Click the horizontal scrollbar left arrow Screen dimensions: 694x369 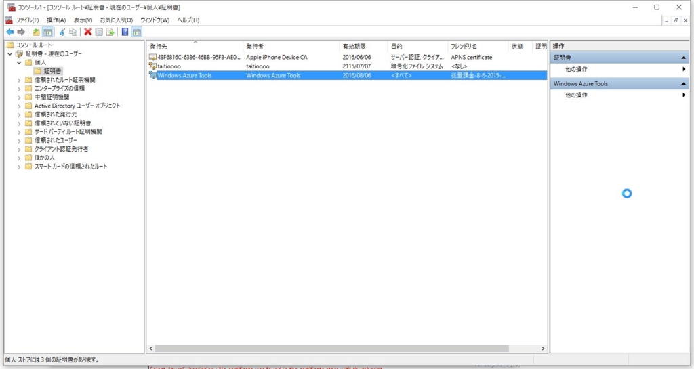click(x=151, y=348)
